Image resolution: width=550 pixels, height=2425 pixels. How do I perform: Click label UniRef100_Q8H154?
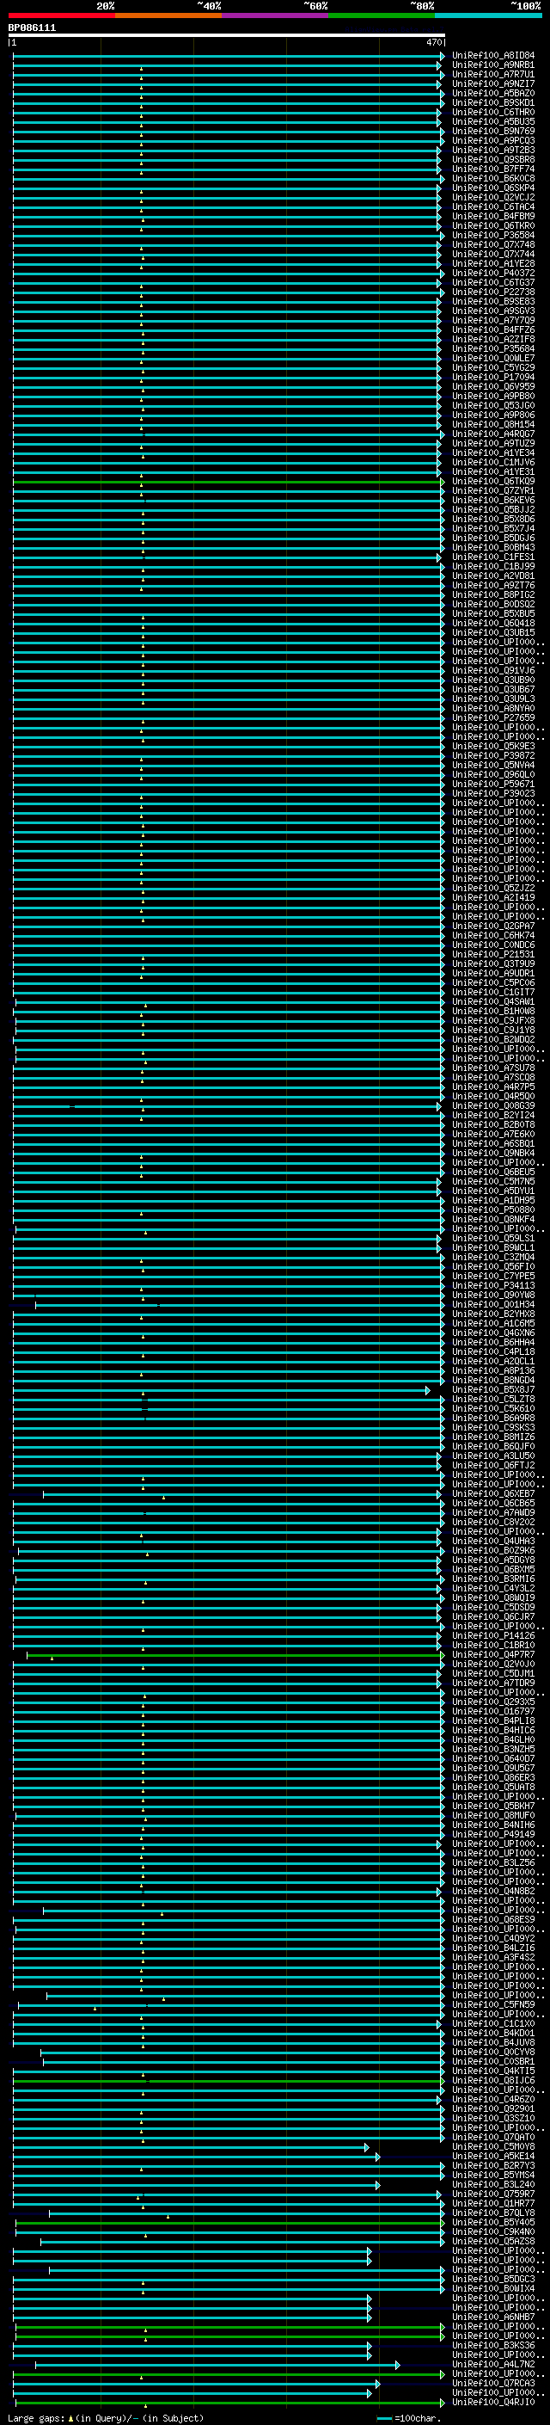(493, 425)
